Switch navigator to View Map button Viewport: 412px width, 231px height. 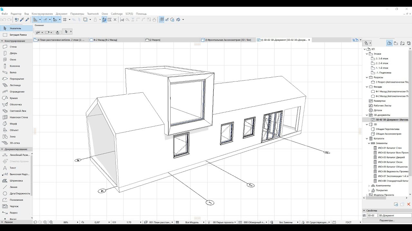click(x=396, y=43)
